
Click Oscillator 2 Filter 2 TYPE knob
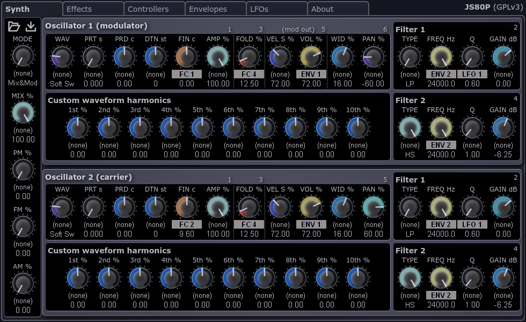[410, 278]
